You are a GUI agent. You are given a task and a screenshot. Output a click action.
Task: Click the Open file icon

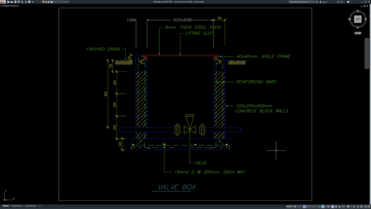(12, 2)
